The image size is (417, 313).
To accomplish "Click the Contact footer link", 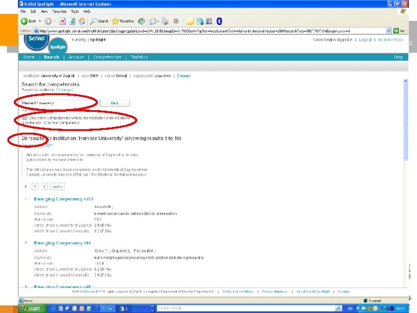I will 343,292.
